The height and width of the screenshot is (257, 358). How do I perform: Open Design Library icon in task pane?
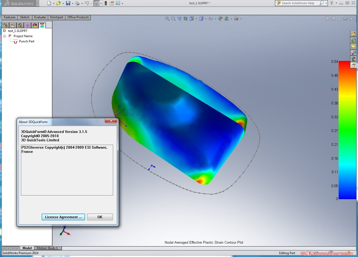(354, 40)
